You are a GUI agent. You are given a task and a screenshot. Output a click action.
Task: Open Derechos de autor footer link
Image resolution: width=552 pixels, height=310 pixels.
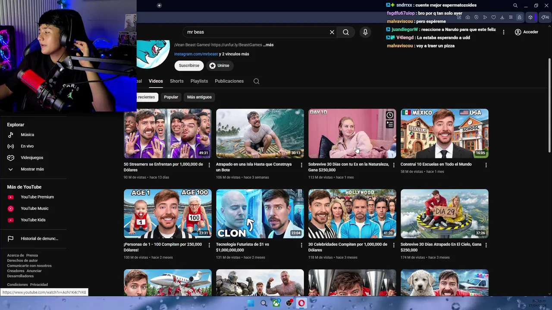click(22, 260)
